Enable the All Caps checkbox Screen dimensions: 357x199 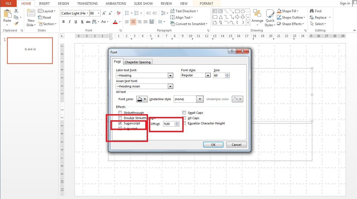click(x=184, y=118)
